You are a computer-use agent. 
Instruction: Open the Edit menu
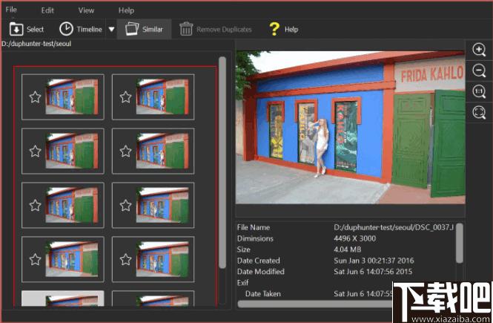[x=47, y=10]
